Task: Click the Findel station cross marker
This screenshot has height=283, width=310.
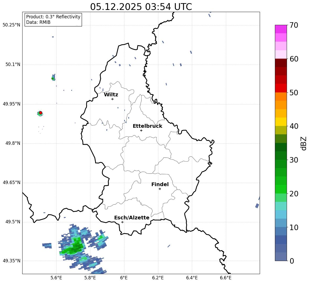Action: [x=160, y=189]
